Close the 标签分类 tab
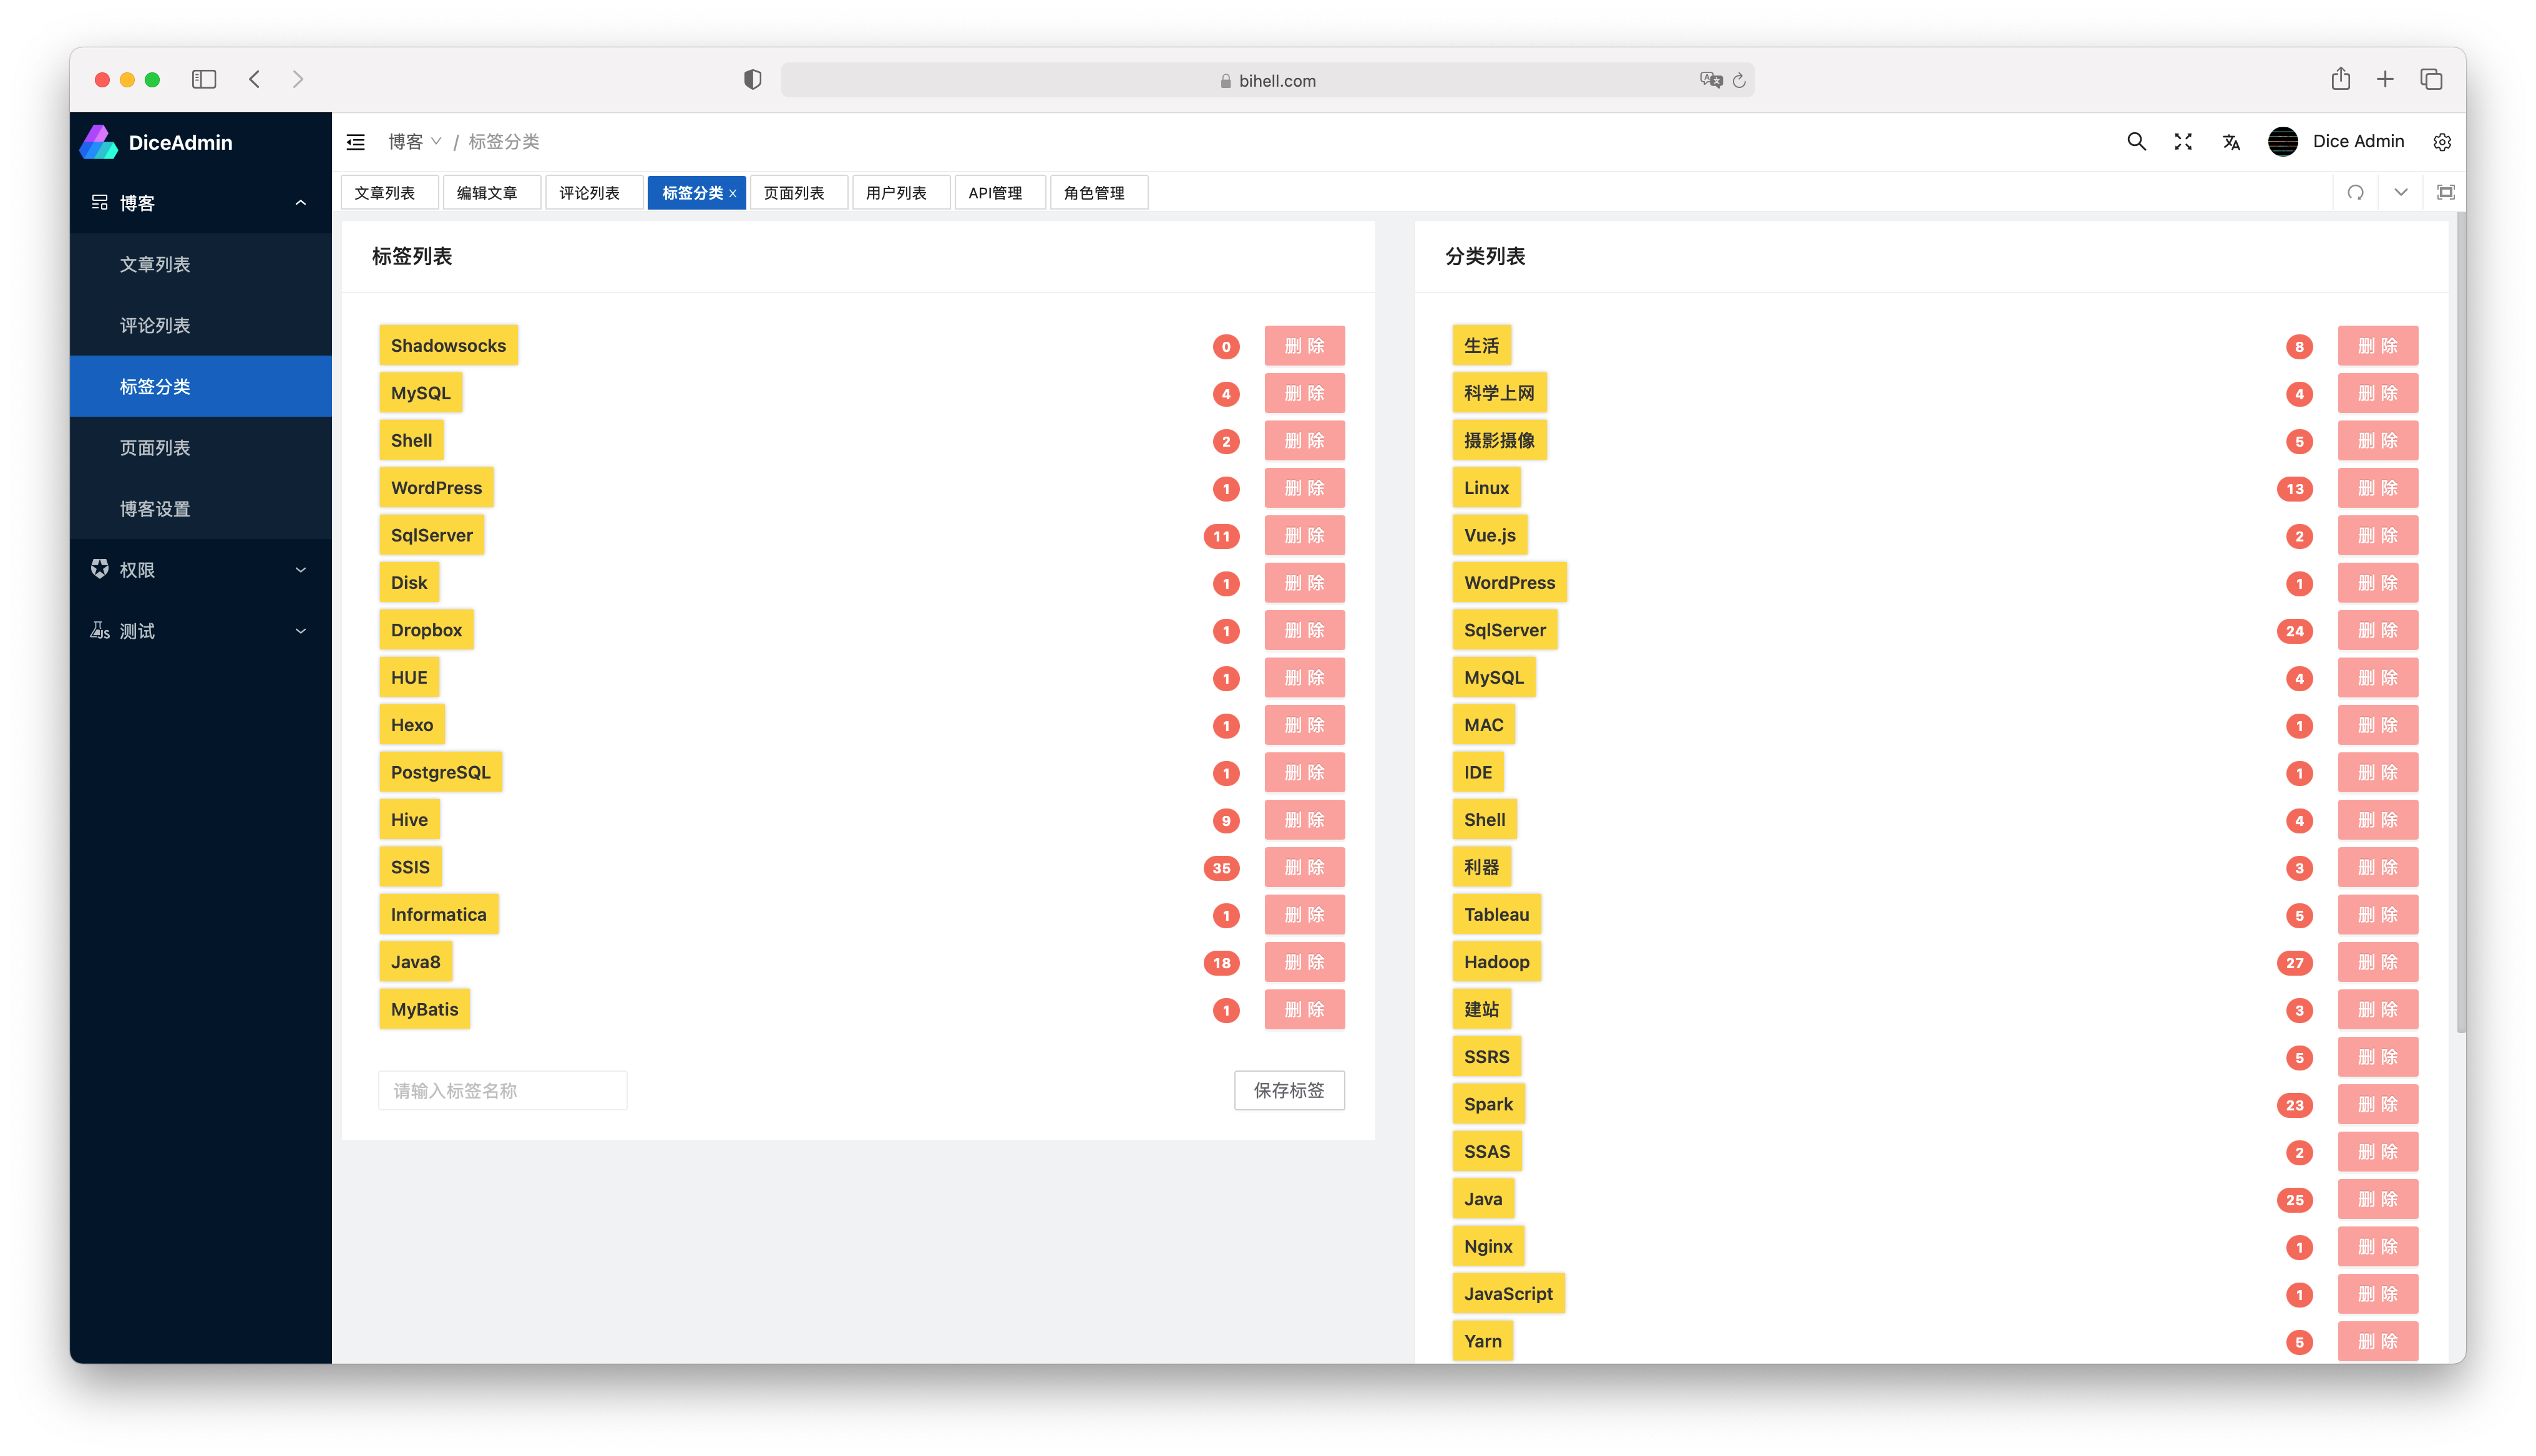This screenshot has height=1456, width=2536. coord(733,194)
